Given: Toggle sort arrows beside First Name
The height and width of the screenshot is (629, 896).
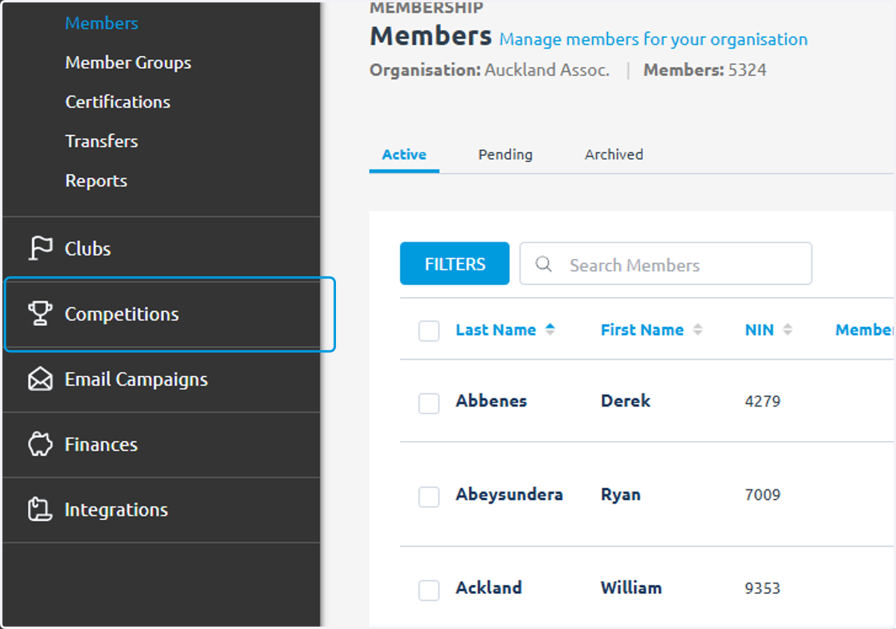Looking at the screenshot, I should tap(698, 330).
